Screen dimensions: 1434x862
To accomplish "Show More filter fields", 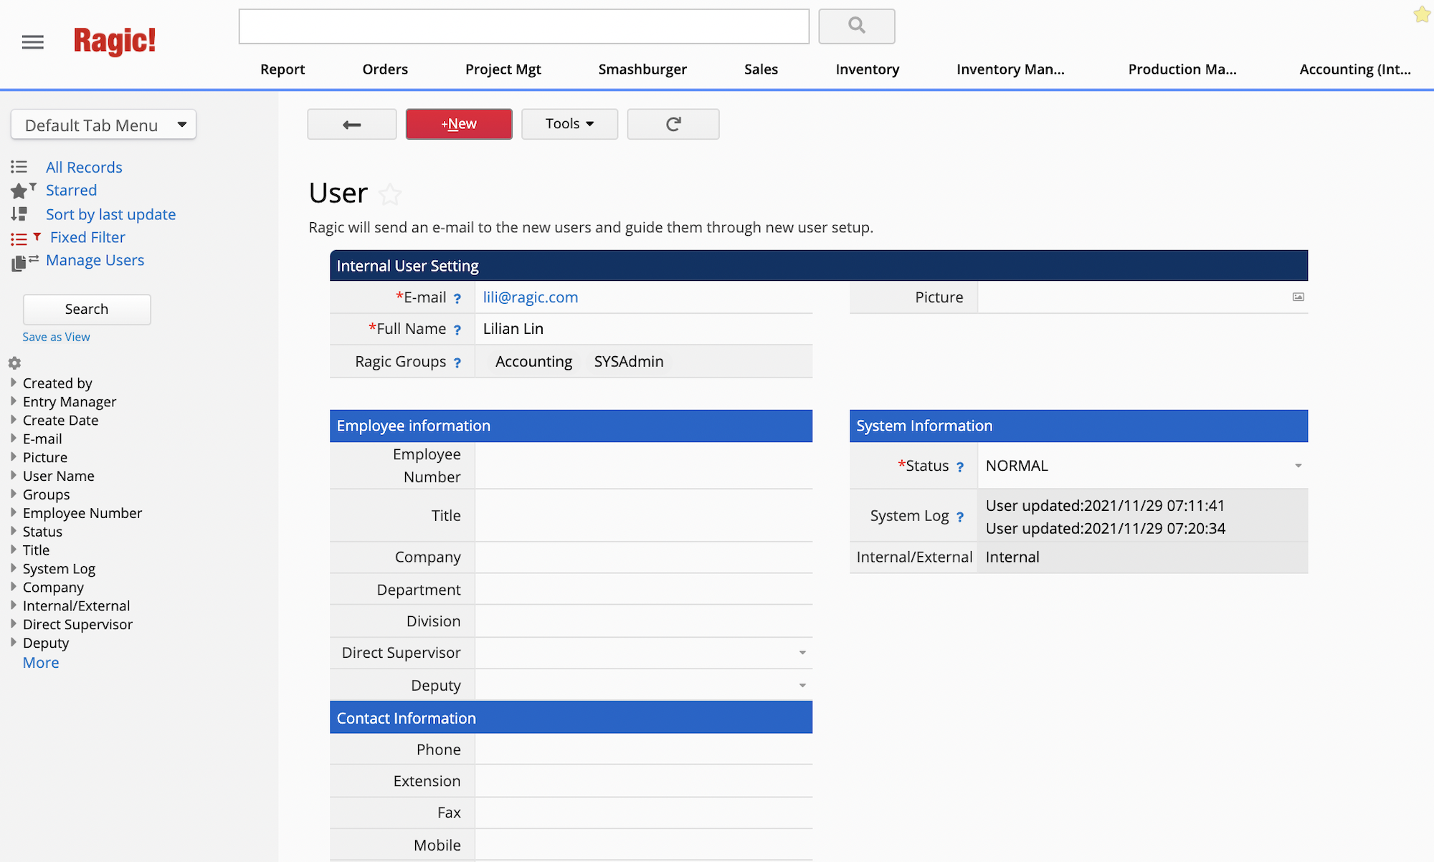I will (x=41, y=663).
